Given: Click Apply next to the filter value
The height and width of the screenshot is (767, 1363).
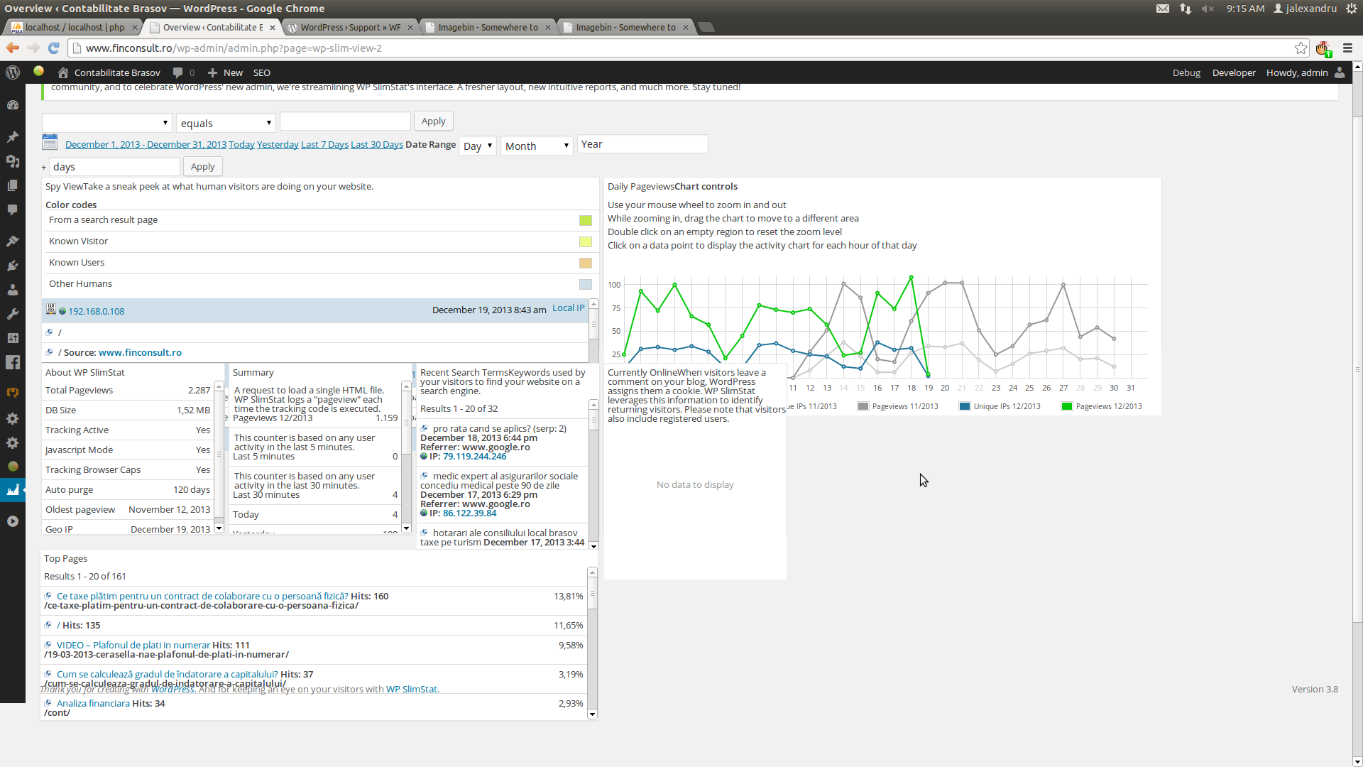Looking at the screenshot, I should point(433,121).
